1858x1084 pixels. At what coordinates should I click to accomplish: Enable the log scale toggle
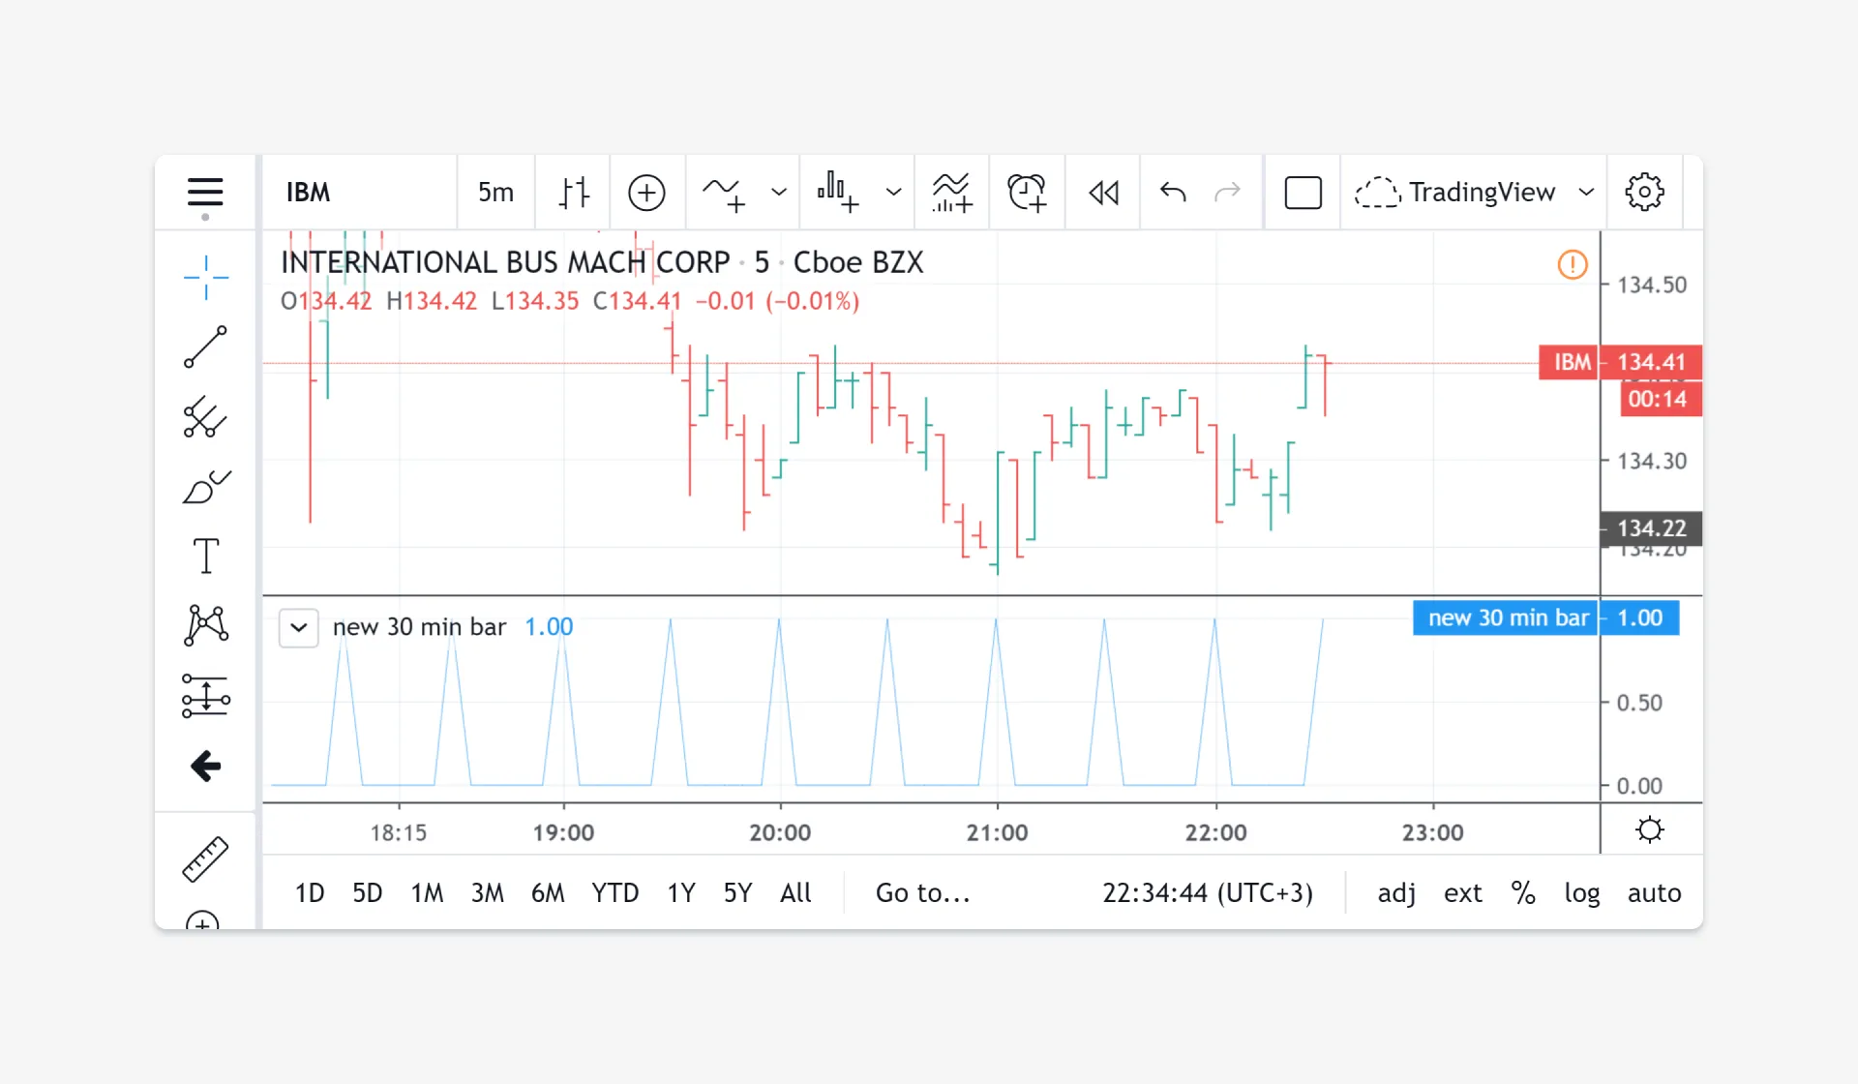click(x=1581, y=892)
